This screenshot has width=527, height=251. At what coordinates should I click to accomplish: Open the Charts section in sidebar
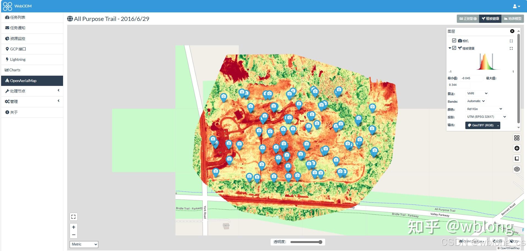click(x=15, y=70)
